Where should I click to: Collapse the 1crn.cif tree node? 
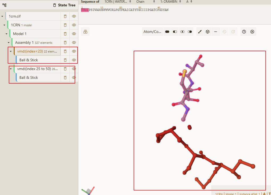[x=2, y=16]
